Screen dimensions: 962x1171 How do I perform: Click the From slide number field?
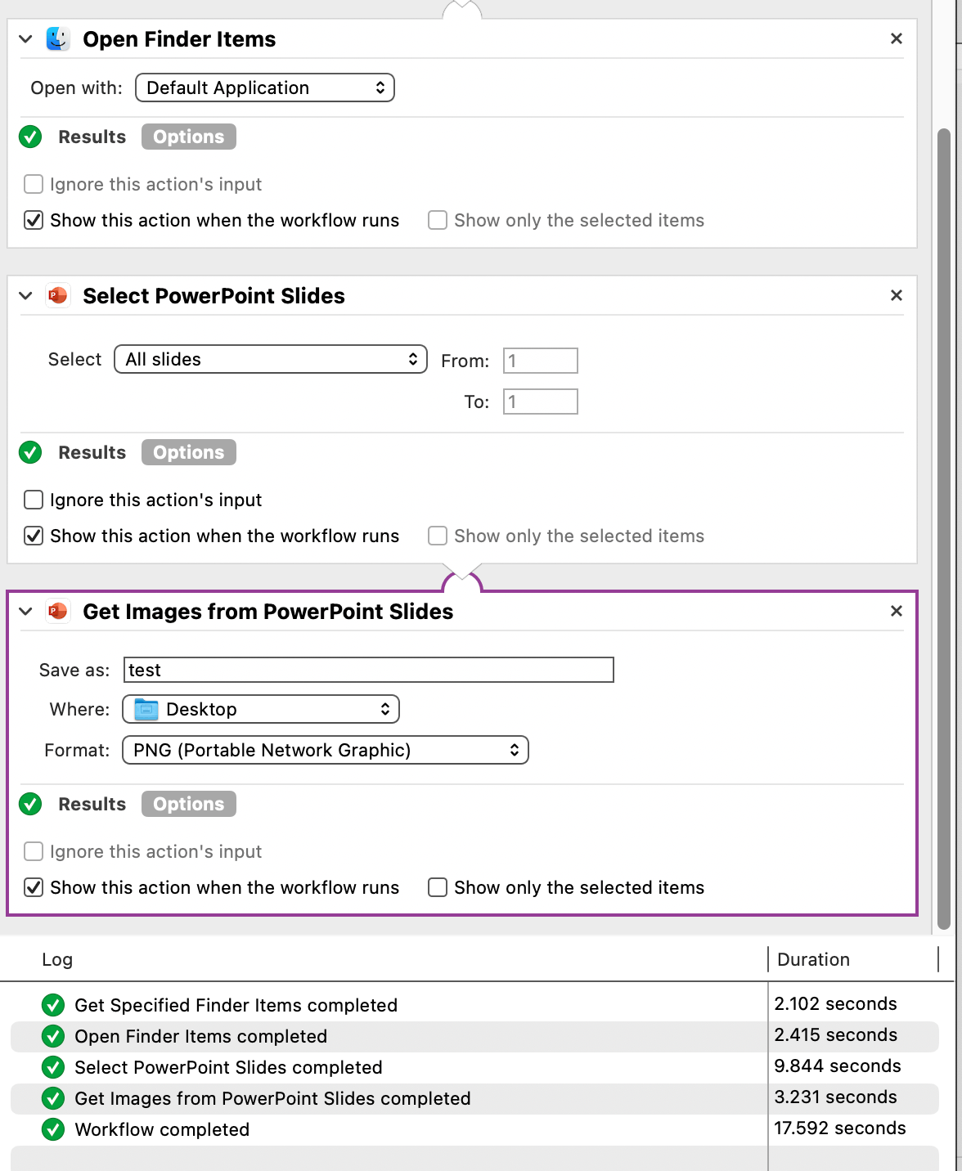click(541, 361)
